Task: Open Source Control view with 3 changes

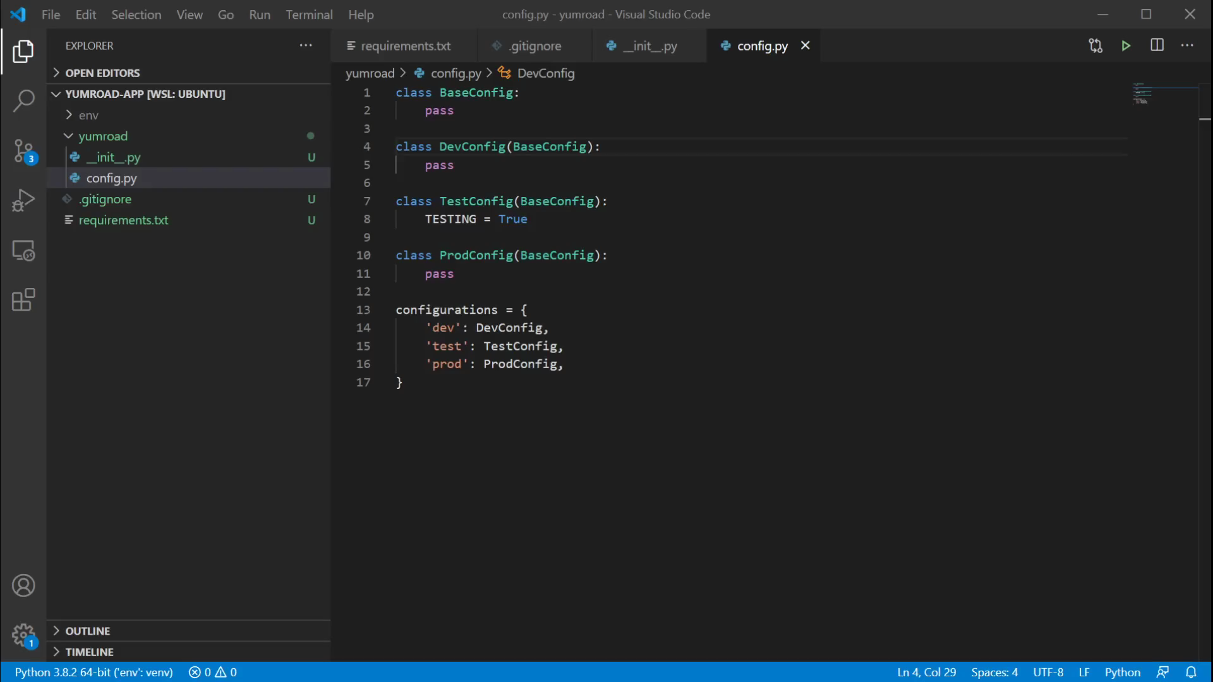Action: click(23, 152)
